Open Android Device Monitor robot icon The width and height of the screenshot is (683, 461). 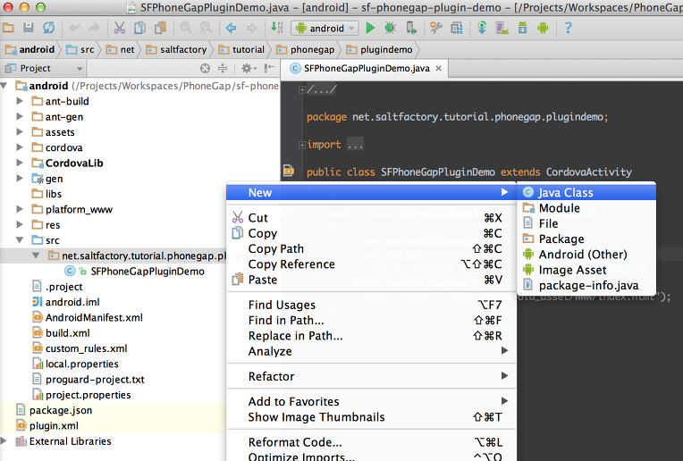tap(543, 29)
